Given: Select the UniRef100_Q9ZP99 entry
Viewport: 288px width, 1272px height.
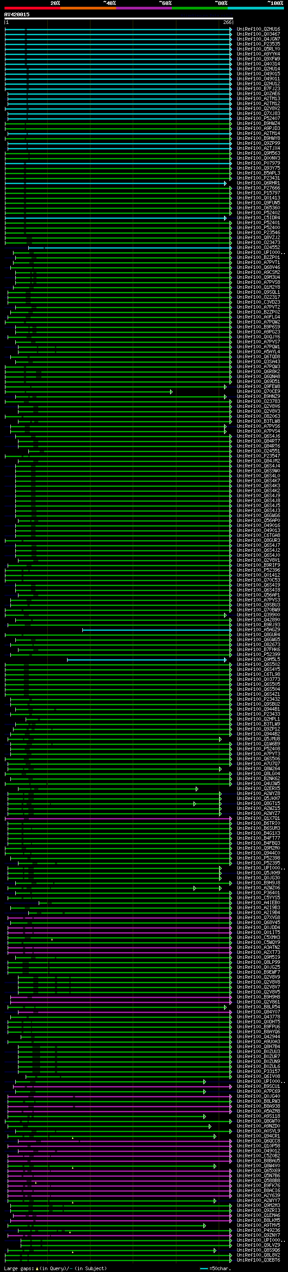Looking at the screenshot, I should [258, 143].
